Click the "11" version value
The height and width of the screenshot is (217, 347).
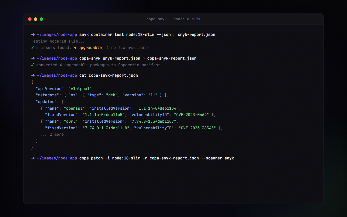[153, 95]
